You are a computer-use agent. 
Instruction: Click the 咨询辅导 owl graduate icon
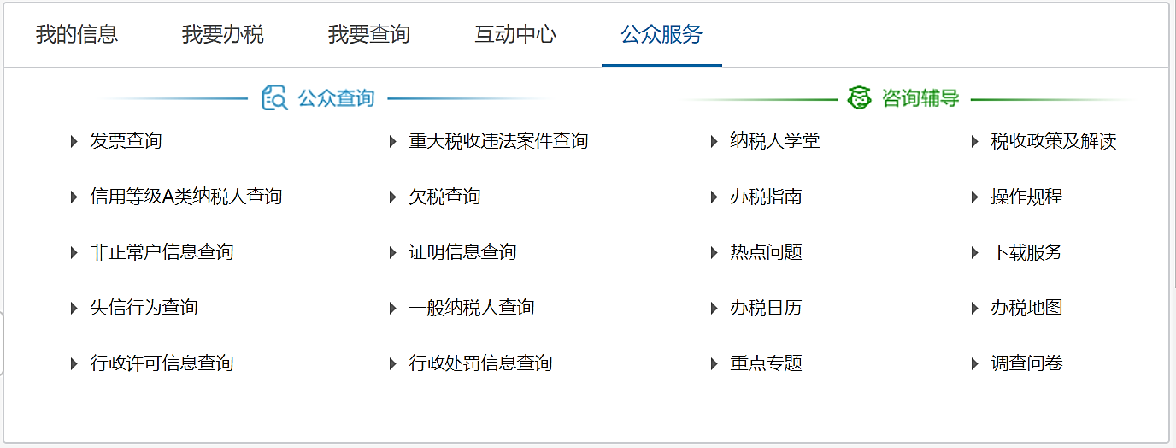859,98
